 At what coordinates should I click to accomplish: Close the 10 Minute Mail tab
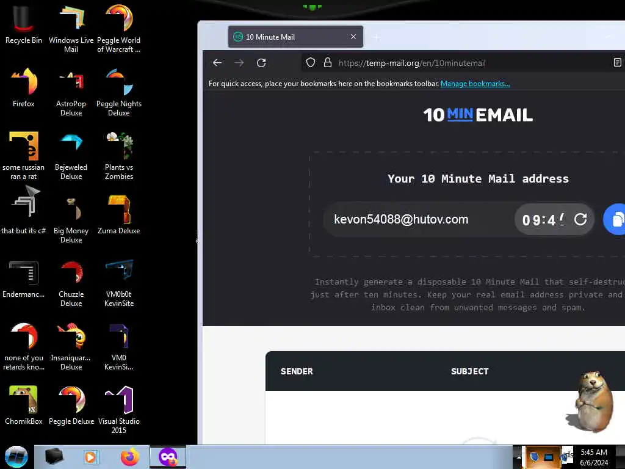click(x=353, y=37)
